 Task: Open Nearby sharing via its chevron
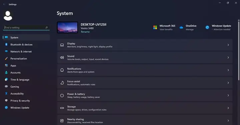click(228, 121)
